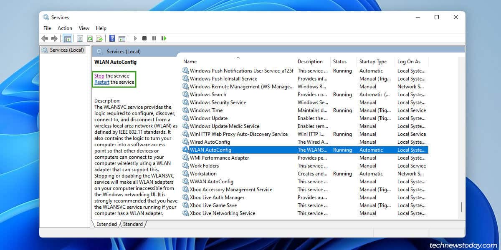Click gear icon beside Windows PushToInstall Service
The height and width of the screenshot is (250, 501).
point(186,79)
